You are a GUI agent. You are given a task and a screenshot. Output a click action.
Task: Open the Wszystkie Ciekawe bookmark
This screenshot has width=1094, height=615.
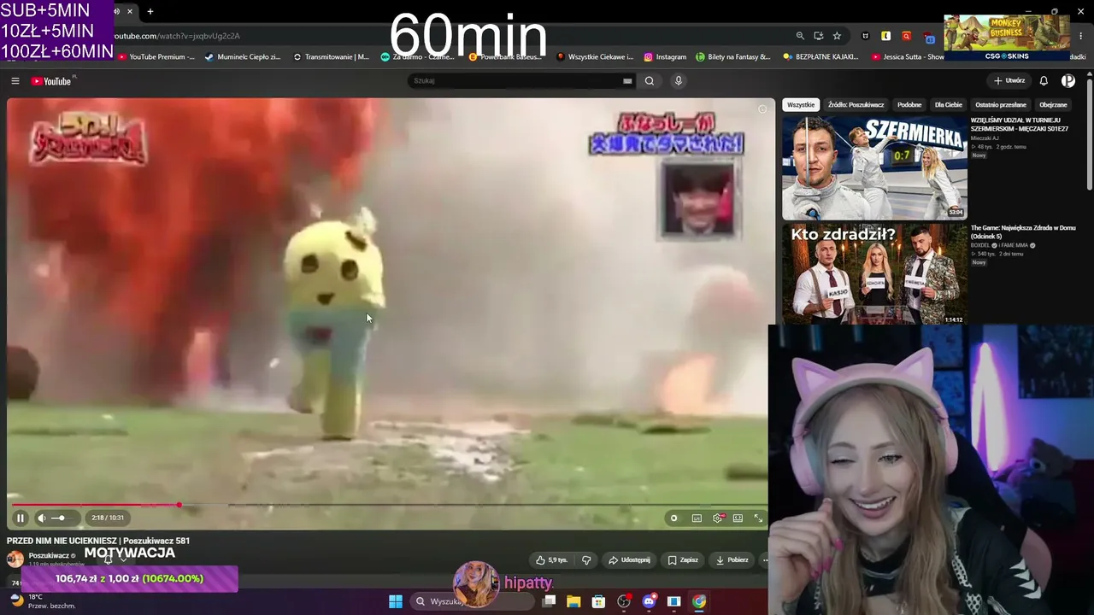595,57
